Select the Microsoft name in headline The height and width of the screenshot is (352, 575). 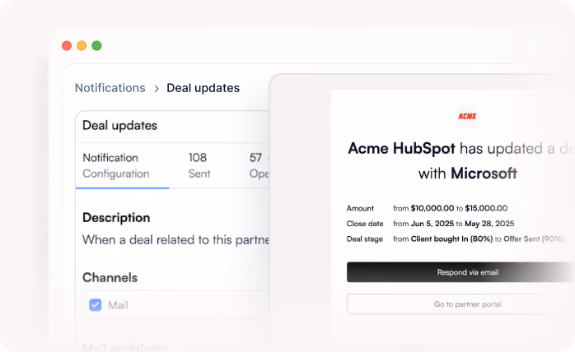(x=484, y=174)
